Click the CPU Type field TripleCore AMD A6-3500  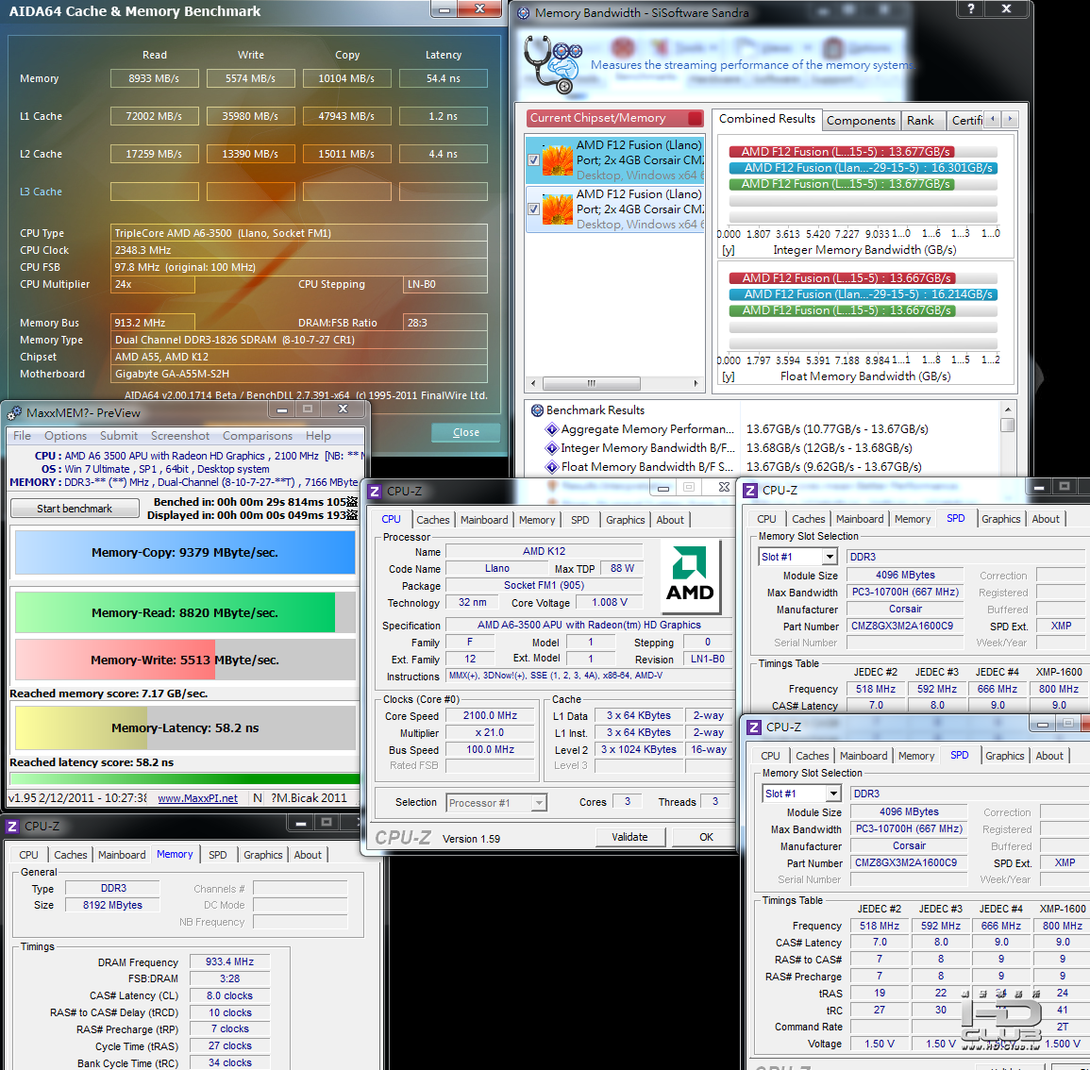click(299, 233)
